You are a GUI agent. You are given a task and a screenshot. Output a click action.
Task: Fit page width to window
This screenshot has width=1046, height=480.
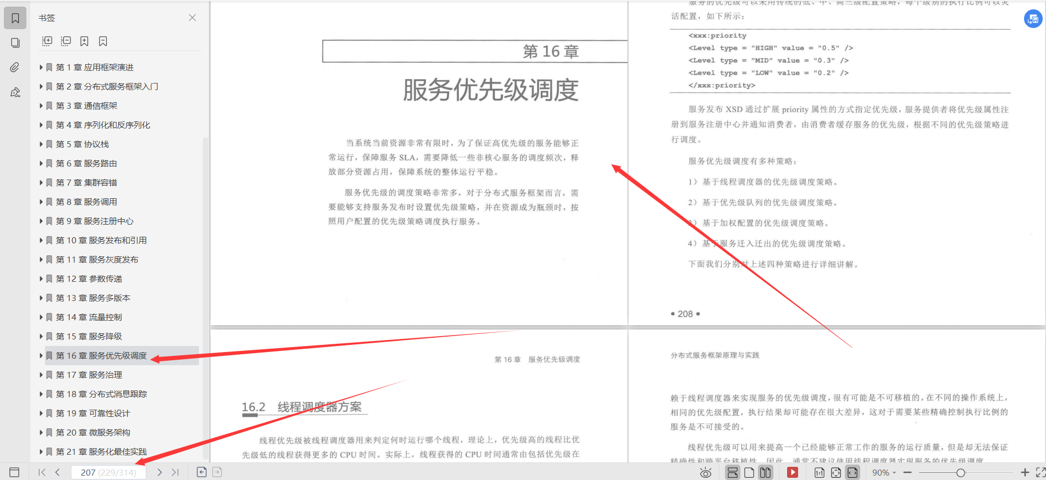[x=853, y=472]
